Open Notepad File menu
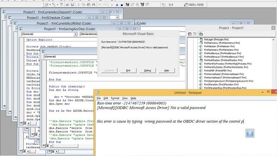Viewport: 277px width, 156px height. pos(99,98)
